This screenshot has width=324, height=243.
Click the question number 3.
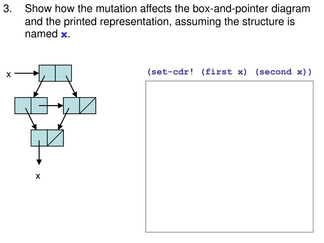(x=8, y=9)
